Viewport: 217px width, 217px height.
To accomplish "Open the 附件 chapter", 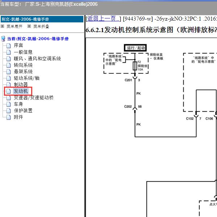I will [18, 117].
